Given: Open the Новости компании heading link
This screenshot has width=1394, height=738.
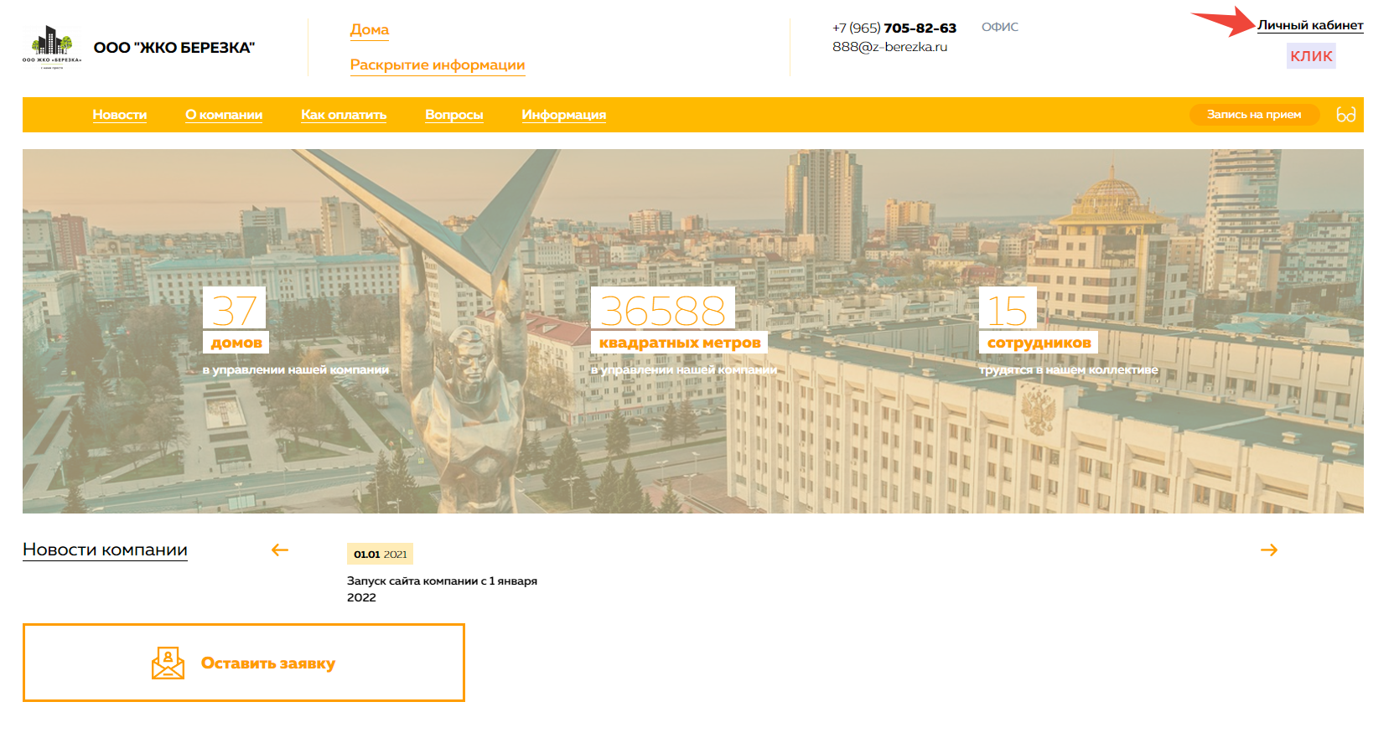Looking at the screenshot, I should tap(105, 550).
